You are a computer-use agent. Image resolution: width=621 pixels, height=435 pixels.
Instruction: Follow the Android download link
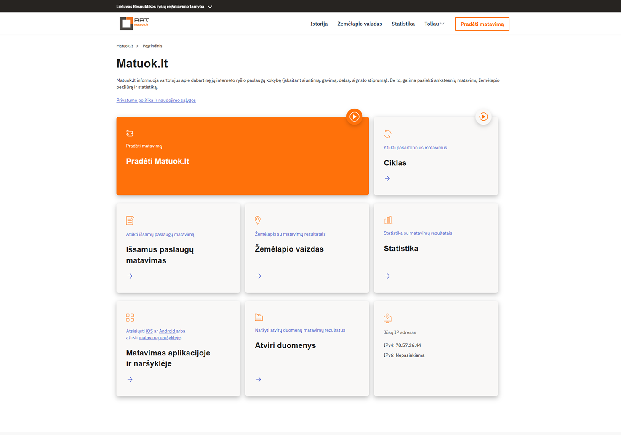point(167,331)
